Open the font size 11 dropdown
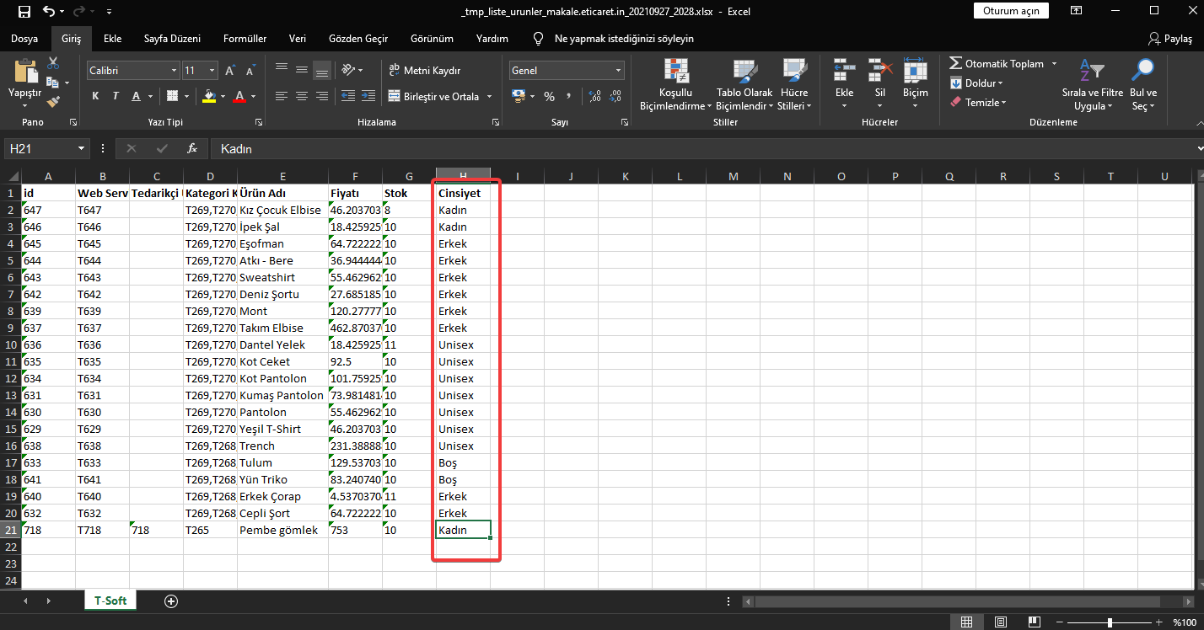 click(x=212, y=71)
